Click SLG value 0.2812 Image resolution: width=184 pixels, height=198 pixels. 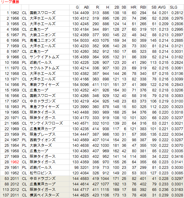177,13
